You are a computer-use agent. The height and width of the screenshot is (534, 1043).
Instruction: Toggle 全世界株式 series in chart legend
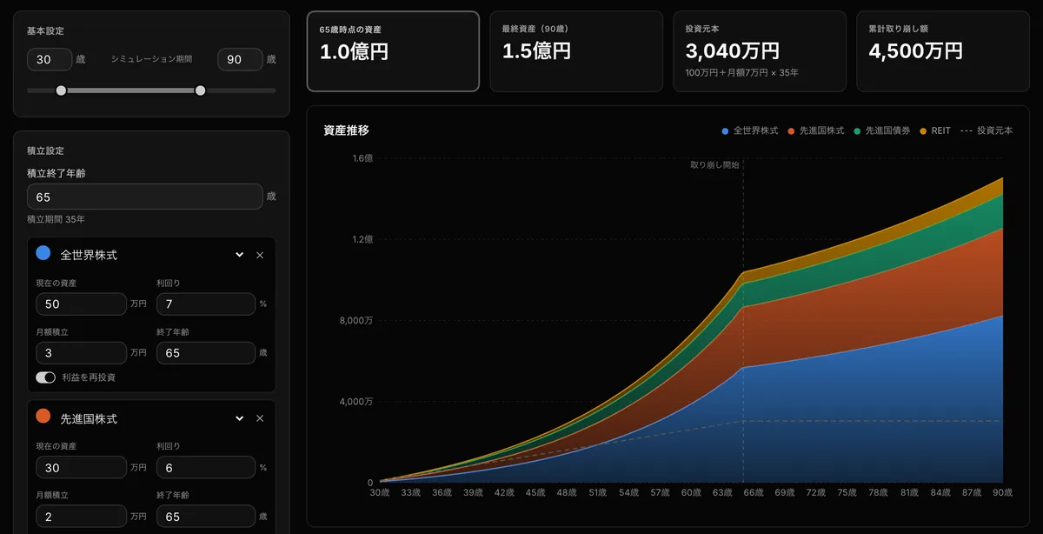(749, 130)
